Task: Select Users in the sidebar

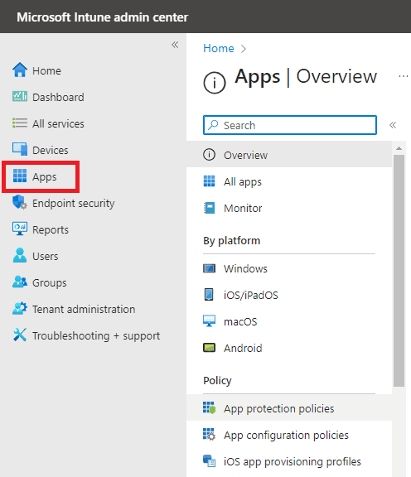Action: [x=45, y=256]
